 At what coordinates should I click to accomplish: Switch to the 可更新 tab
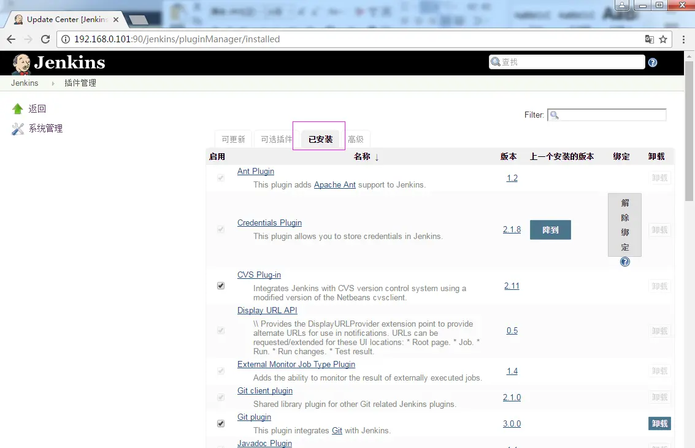point(233,140)
